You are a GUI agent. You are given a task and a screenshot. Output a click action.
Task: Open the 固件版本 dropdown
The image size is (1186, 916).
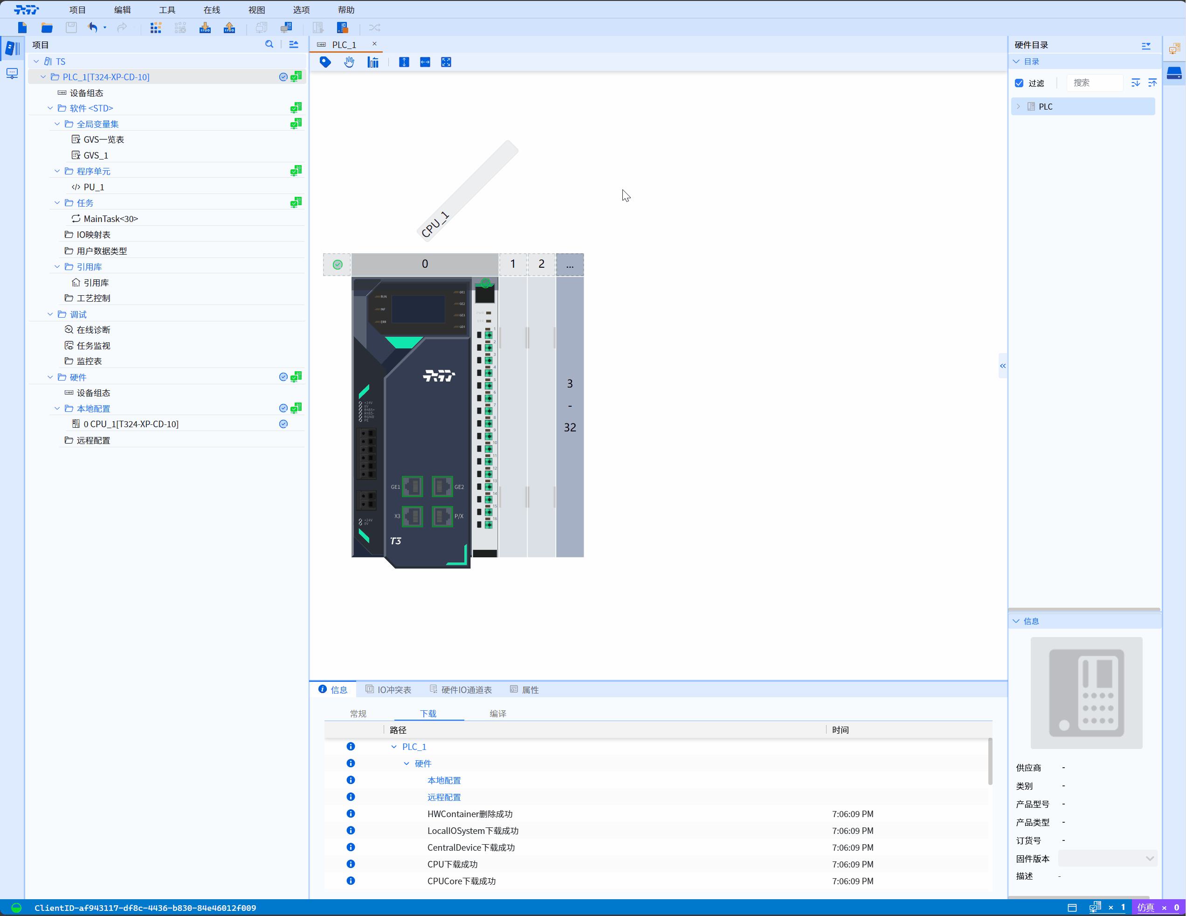pyautogui.click(x=1108, y=859)
